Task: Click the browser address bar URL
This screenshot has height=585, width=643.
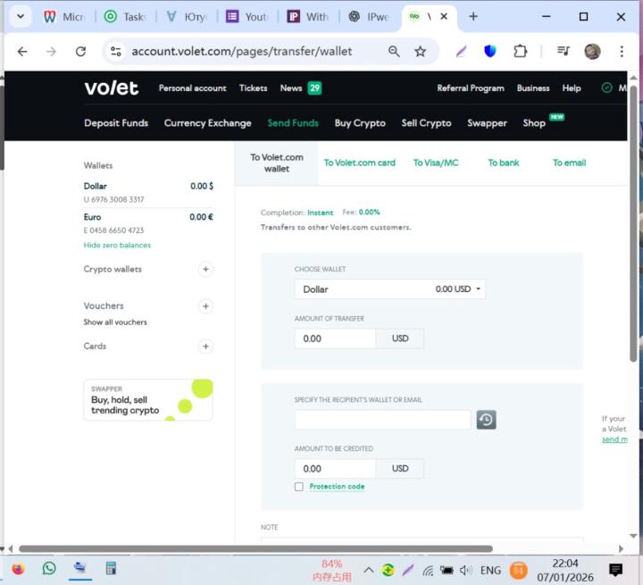Action: 241,51
